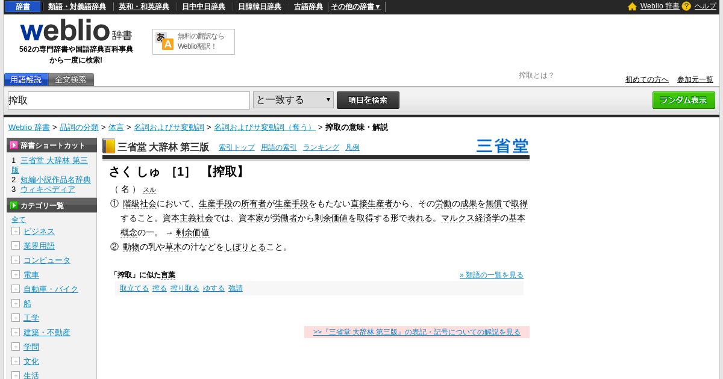This screenshot has width=723, height=379.
Task: Open 古語辞典 in top menu
Action: [308, 7]
